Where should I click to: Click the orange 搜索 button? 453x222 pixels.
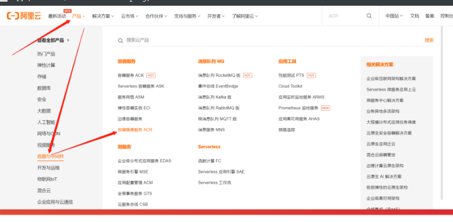429,40
